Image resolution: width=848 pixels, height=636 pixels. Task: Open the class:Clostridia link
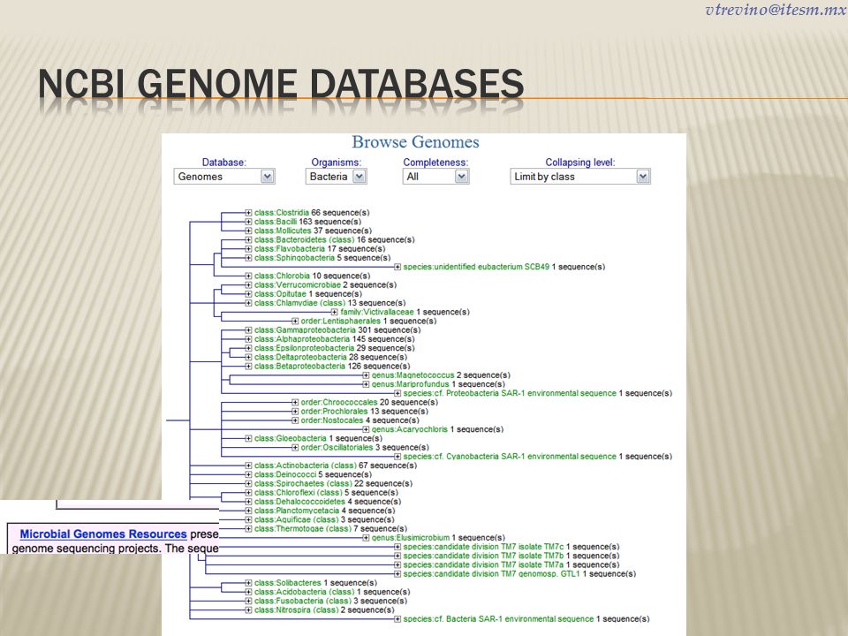pyautogui.click(x=282, y=213)
